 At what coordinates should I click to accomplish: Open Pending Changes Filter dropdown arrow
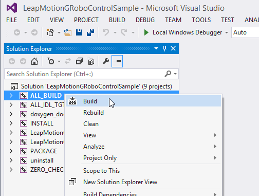59,61
